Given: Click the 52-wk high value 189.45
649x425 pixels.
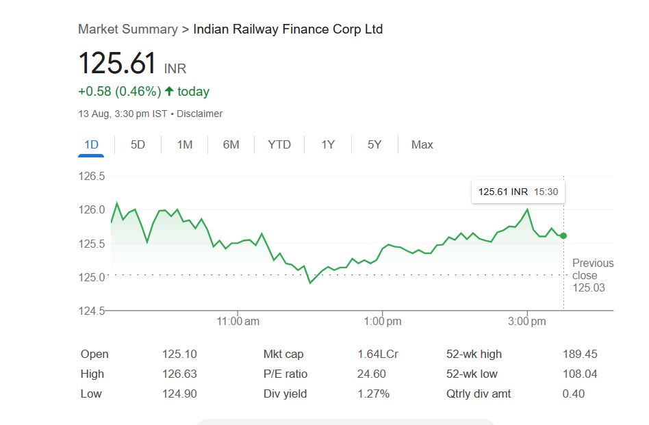Looking at the screenshot, I should tap(580, 354).
